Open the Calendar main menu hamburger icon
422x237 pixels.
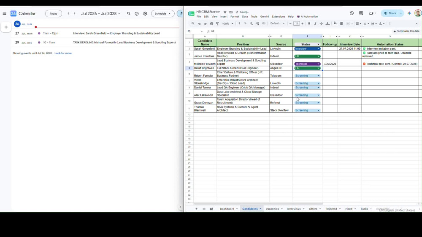point(5,13)
